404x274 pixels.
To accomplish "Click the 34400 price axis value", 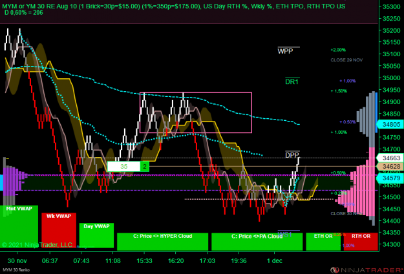I will [x=392, y=221].
